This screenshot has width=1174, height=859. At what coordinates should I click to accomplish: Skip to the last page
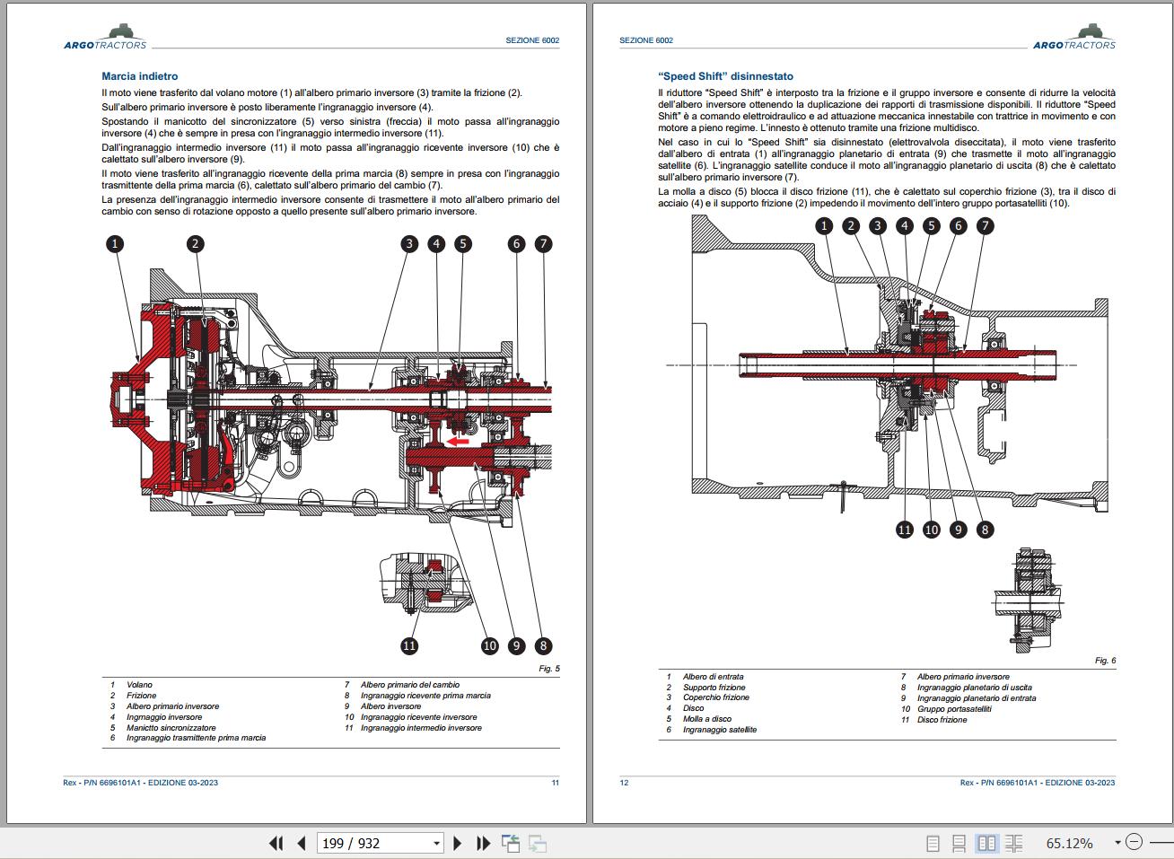click(x=484, y=843)
